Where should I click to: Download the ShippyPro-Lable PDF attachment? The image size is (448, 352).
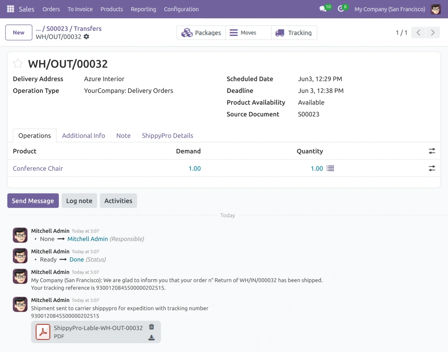[152, 338]
